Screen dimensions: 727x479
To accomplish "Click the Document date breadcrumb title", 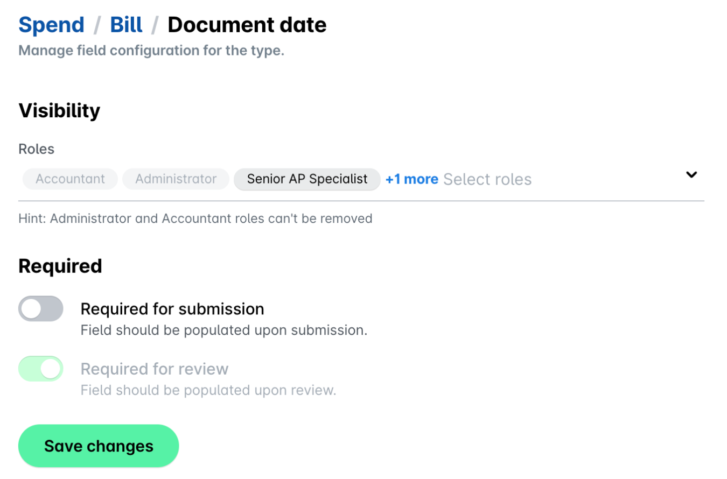I will tap(247, 25).
